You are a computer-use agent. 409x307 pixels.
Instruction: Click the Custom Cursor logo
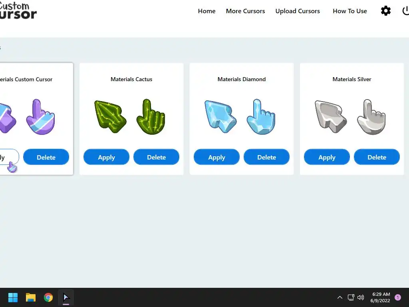click(x=18, y=11)
